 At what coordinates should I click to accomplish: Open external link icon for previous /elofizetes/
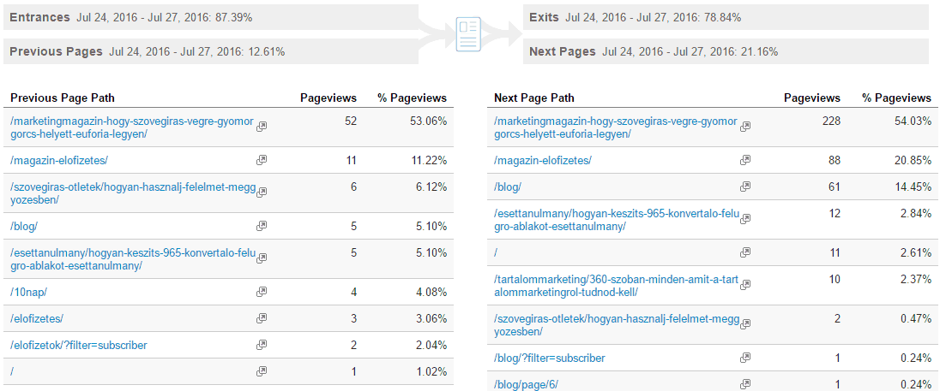pos(262,318)
